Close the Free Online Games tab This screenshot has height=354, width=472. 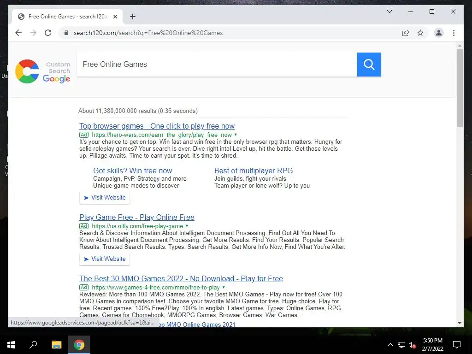[x=115, y=17]
